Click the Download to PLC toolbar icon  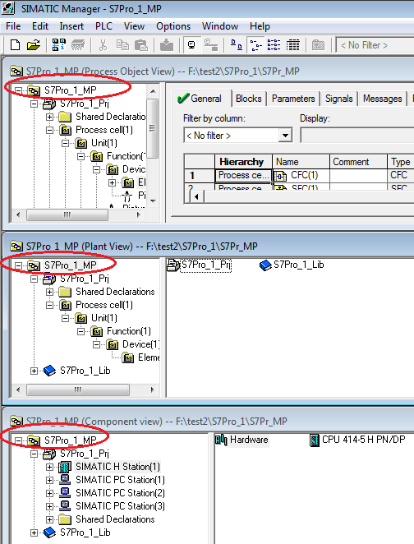pos(167,45)
